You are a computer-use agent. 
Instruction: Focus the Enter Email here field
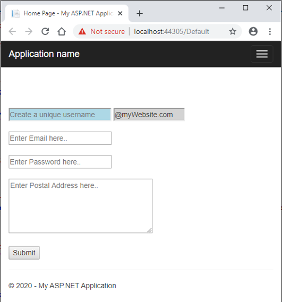point(60,139)
